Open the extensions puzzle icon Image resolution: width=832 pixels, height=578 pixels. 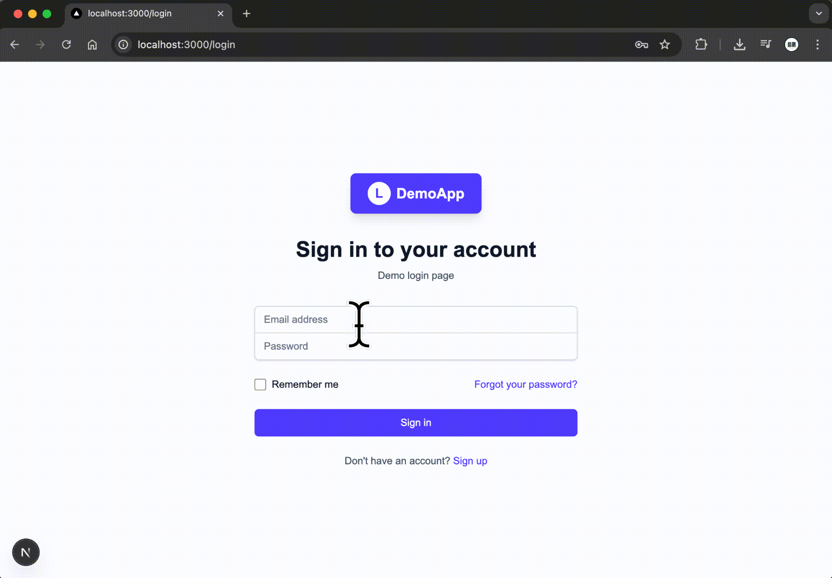tap(701, 45)
